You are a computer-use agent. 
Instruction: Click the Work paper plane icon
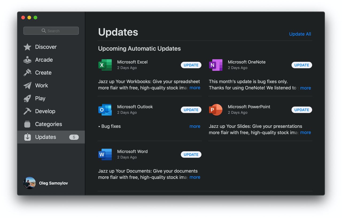[x=27, y=86]
